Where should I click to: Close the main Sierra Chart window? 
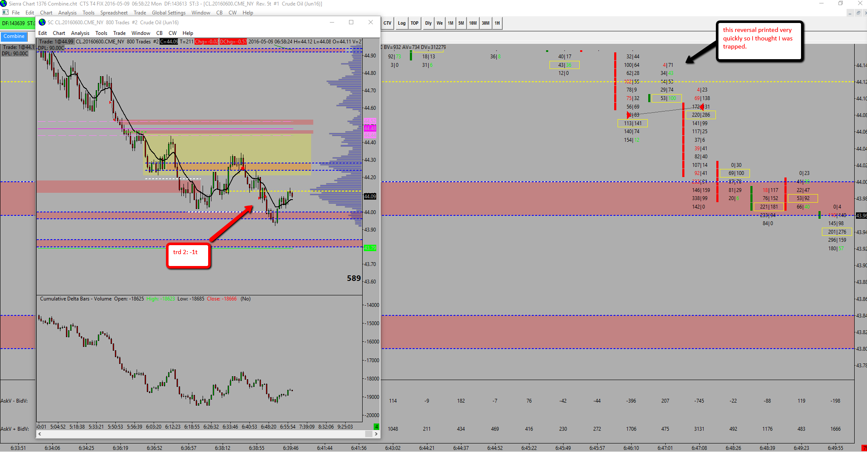pos(859,3)
